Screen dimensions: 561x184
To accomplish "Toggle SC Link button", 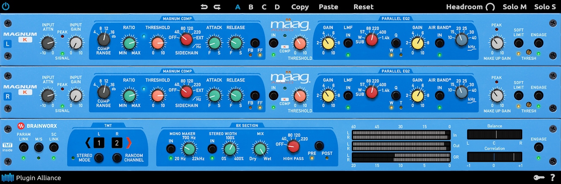I will pyautogui.click(x=54, y=147).
